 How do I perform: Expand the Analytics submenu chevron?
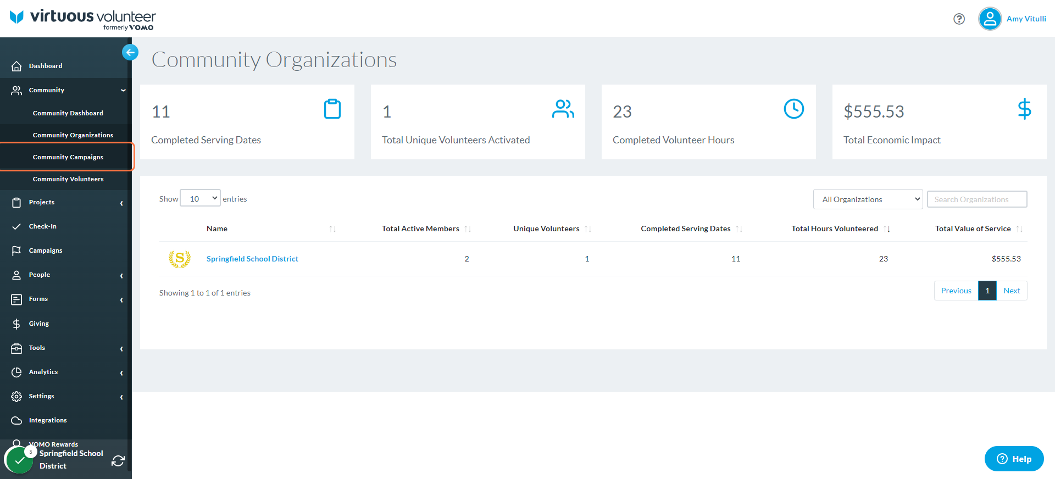coord(121,373)
